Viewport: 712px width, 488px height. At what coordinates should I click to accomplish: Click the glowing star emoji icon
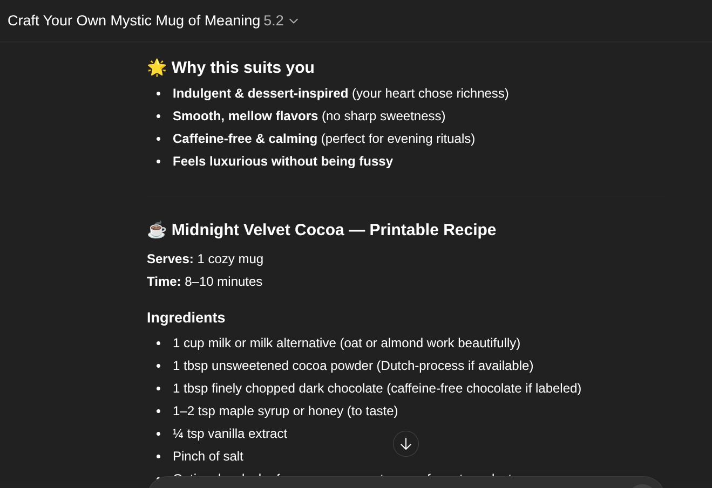click(x=157, y=67)
